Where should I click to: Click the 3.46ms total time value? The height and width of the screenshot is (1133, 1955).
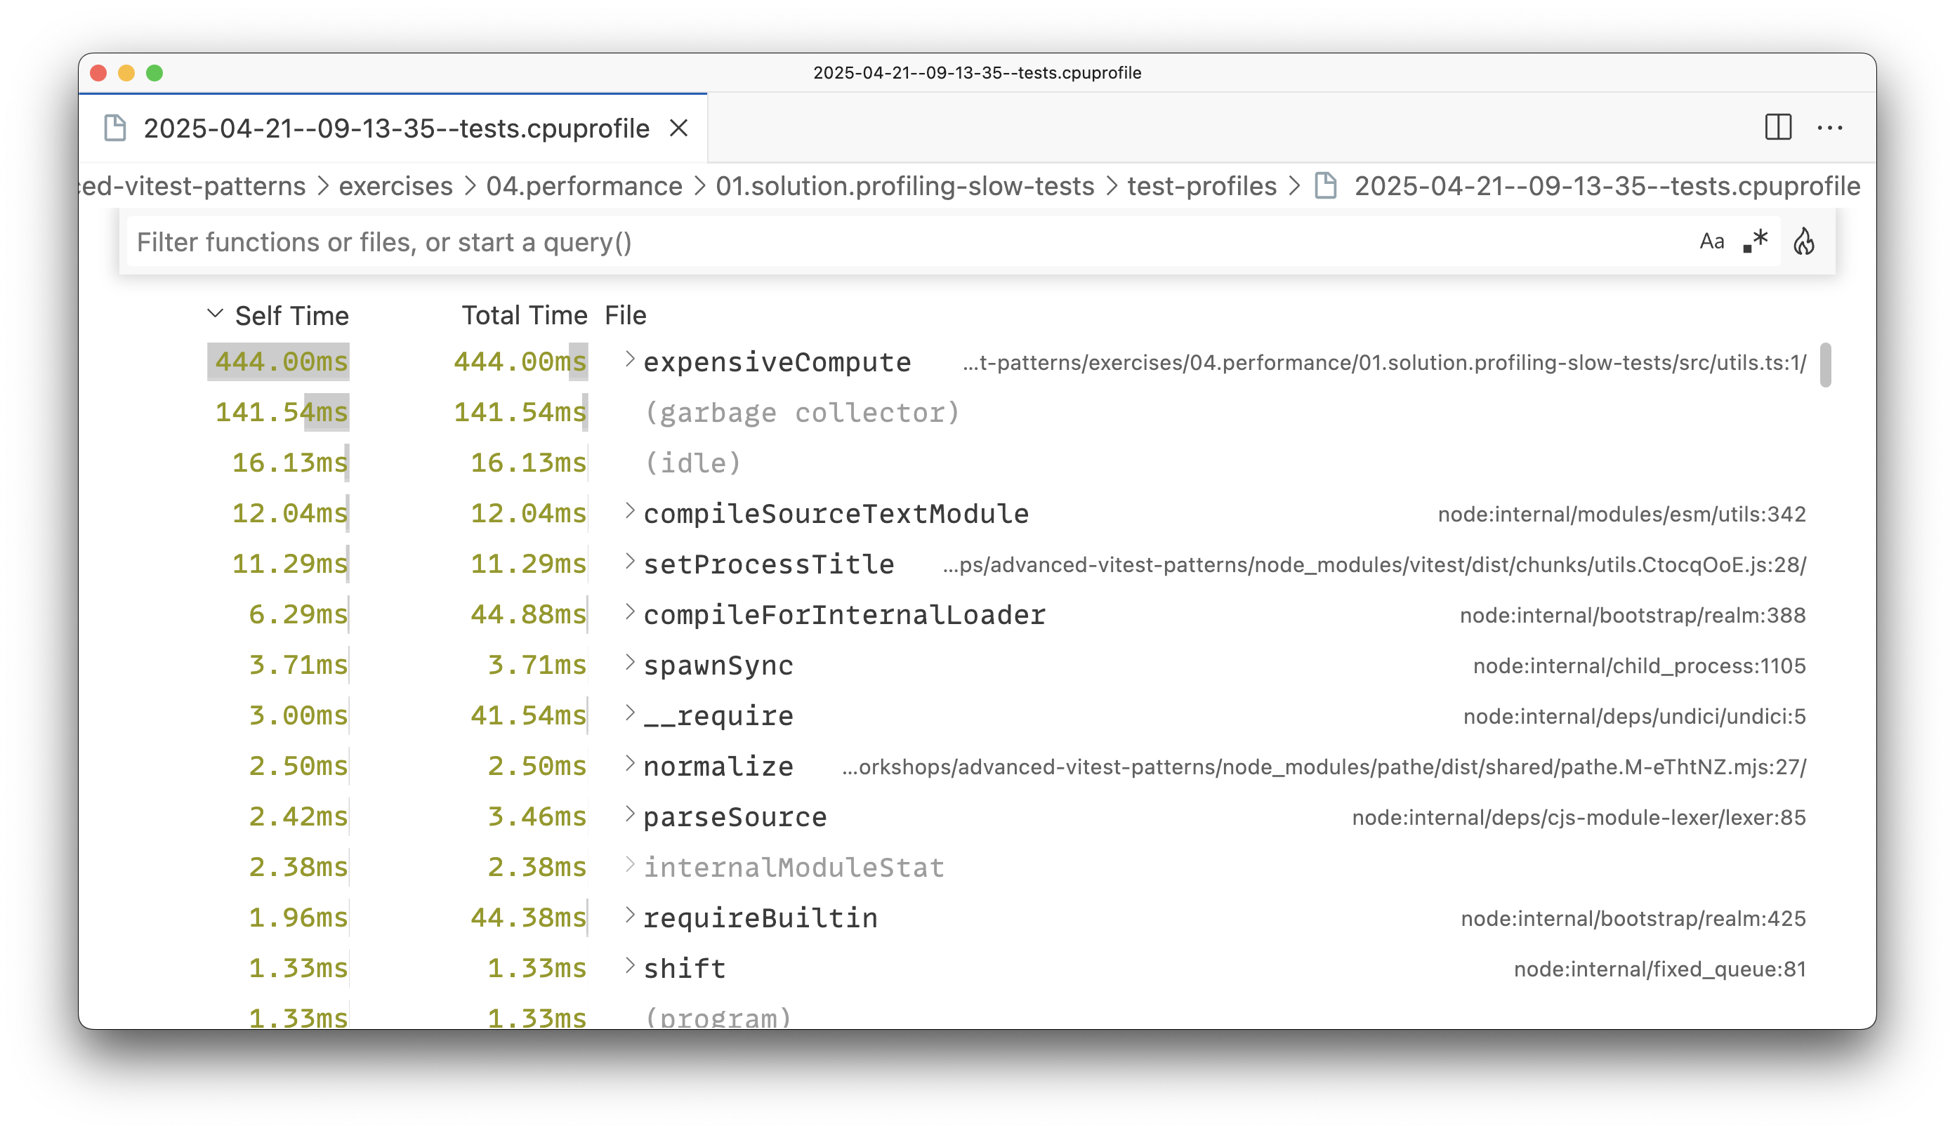point(537,816)
